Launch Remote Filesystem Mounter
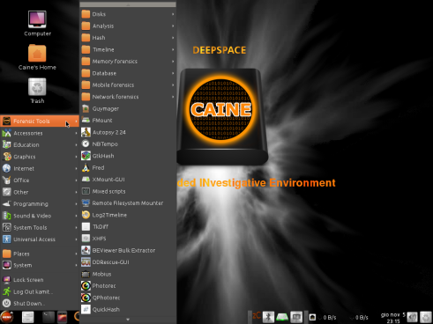Screen dimensions: 433x324 click(x=128, y=203)
